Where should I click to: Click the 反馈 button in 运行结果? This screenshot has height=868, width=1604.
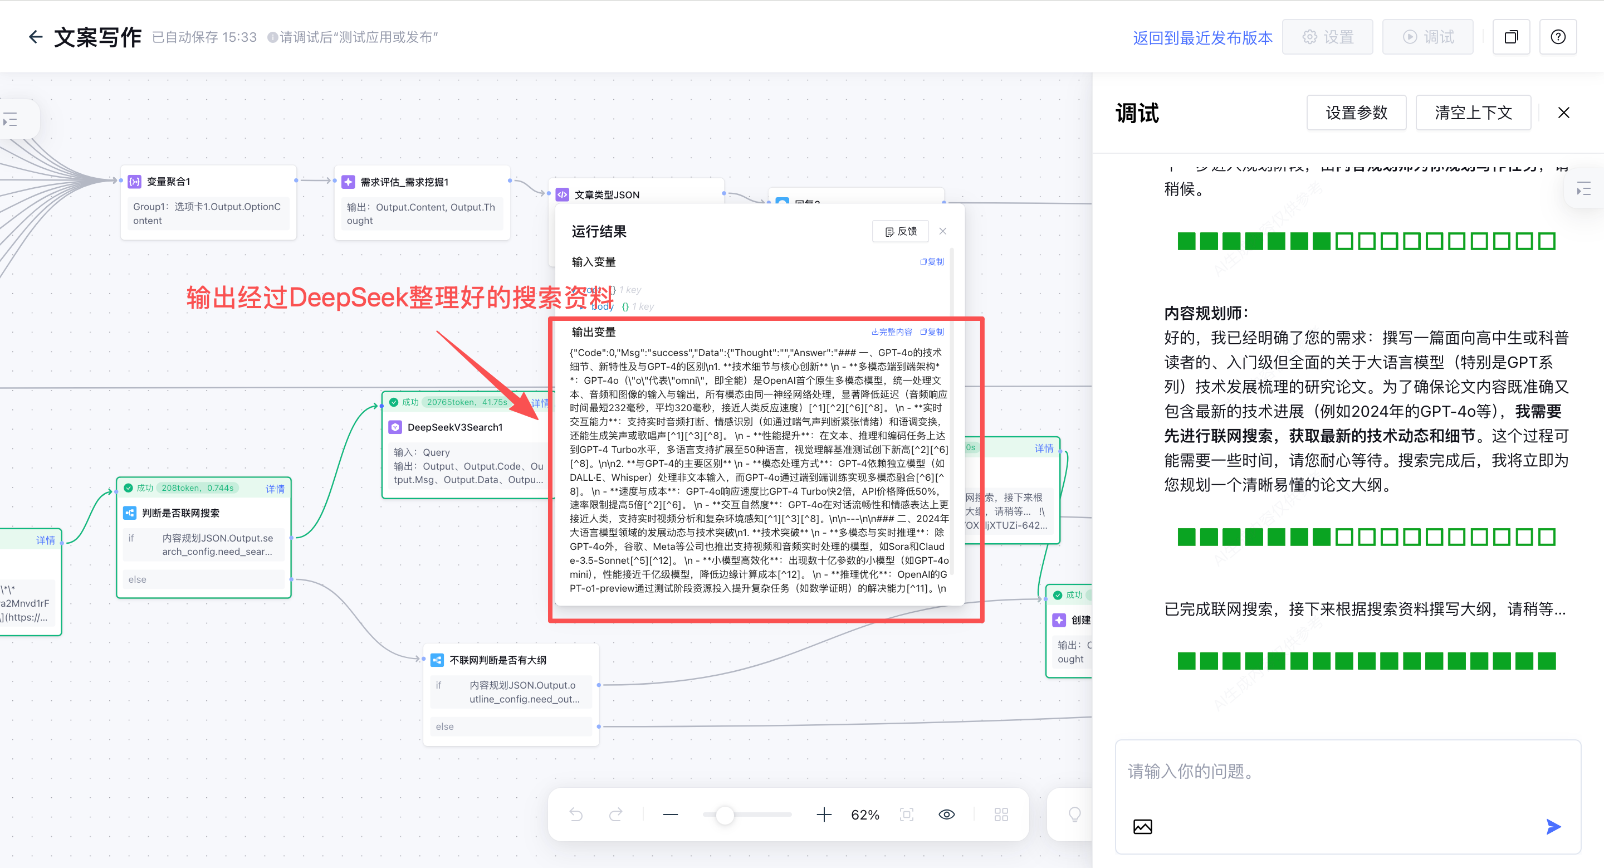click(901, 231)
